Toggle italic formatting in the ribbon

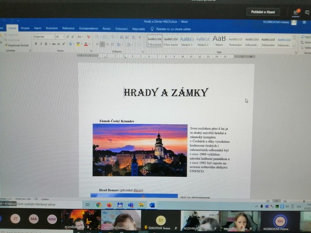point(41,44)
